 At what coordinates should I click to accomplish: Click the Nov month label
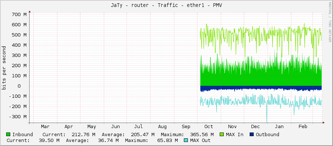click(x=232, y=127)
